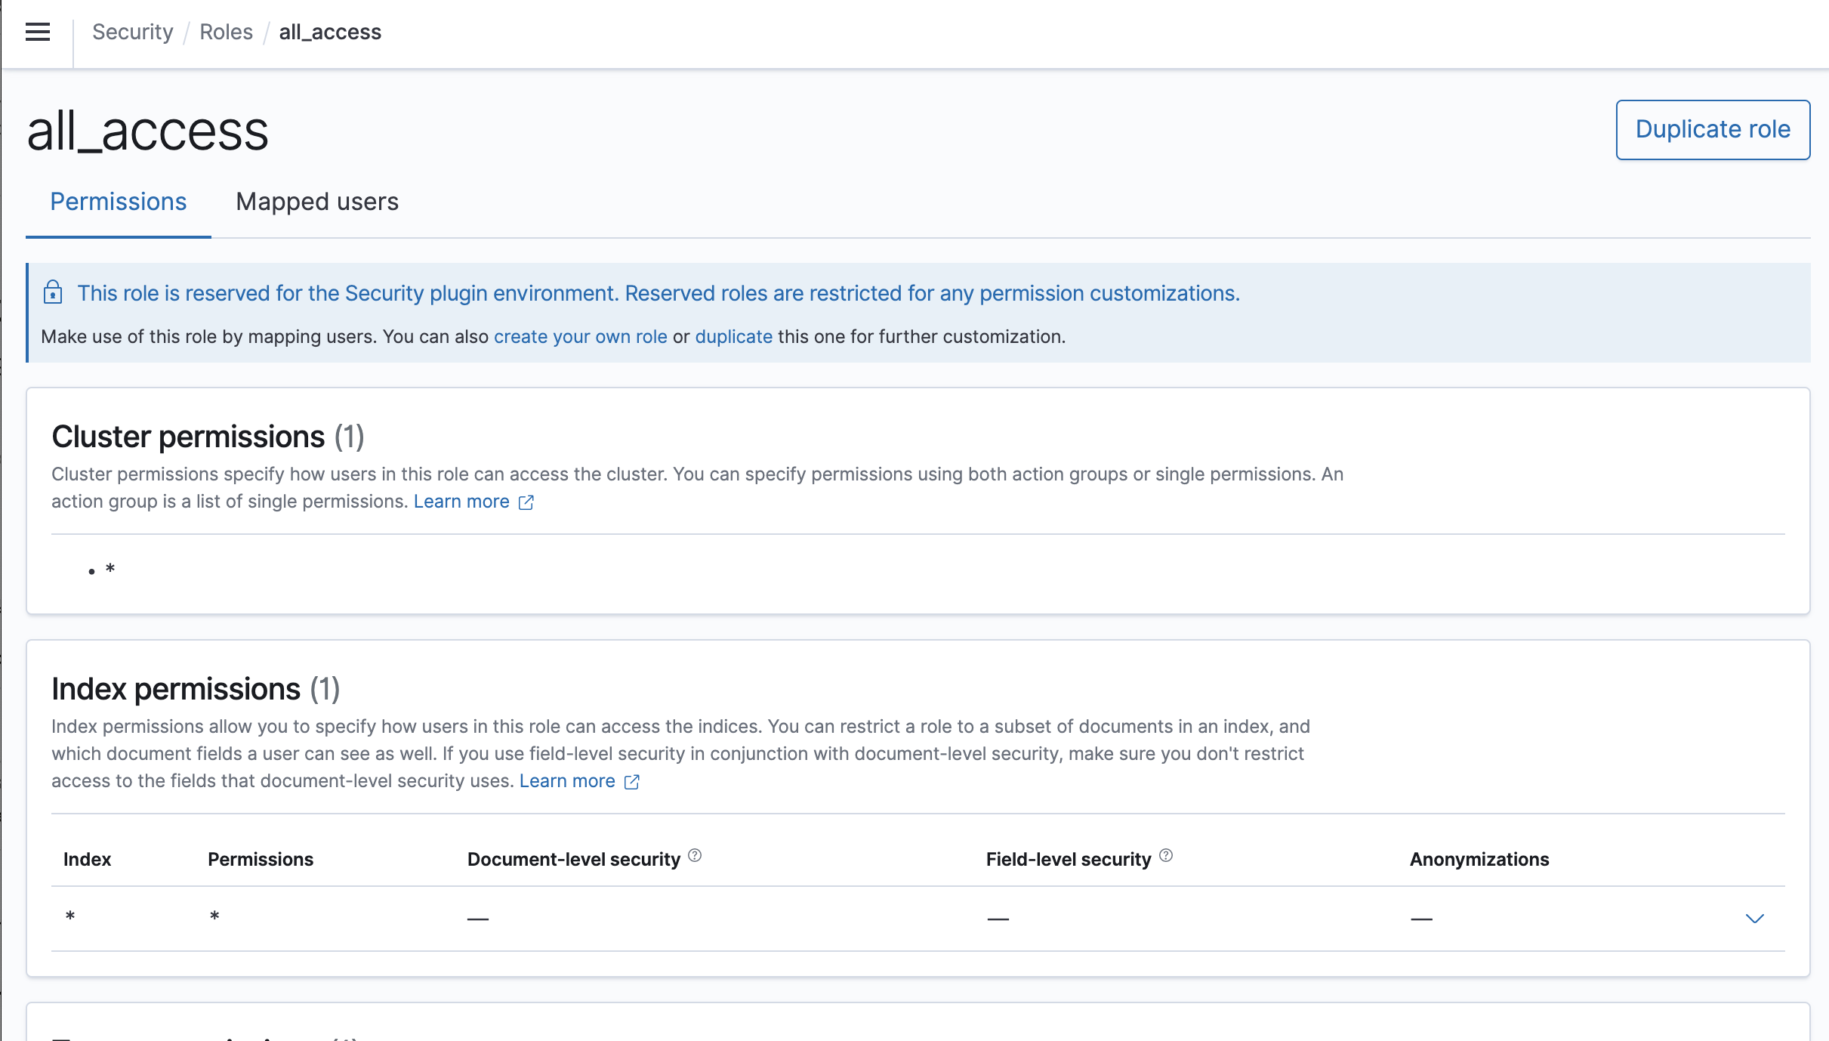This screenshot has width=1829, height=1041.
Task: Click the Index column header
Action: 87,859
